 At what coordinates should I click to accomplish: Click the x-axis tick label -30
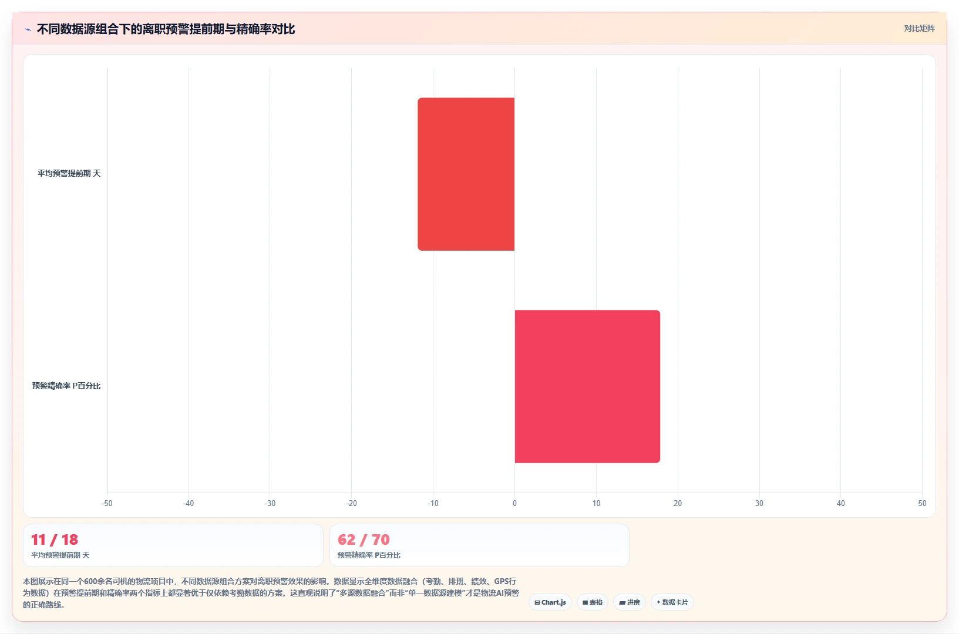270,503
